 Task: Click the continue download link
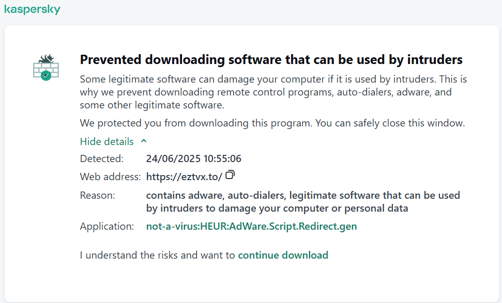pos(283,255)
